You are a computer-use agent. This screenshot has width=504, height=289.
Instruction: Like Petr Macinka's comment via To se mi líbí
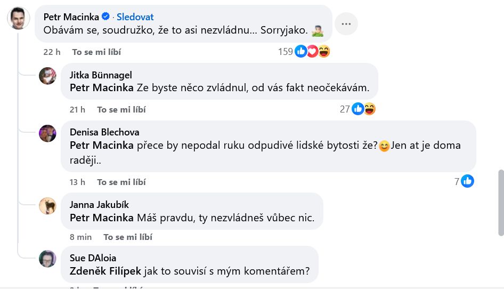coord(96,52)
